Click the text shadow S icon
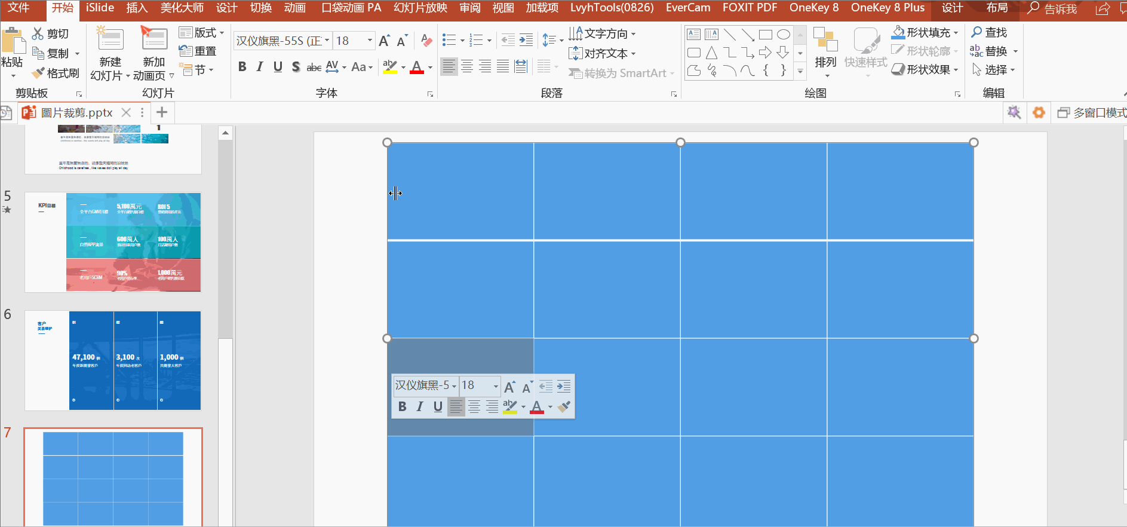Viewport: 1127px width, 527px height. (x=296, y=67)
